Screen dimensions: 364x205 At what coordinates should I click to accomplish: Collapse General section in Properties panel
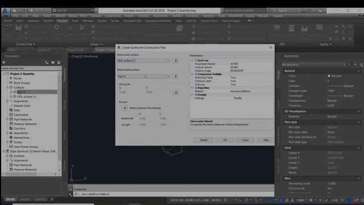click(x=358, y=71)
